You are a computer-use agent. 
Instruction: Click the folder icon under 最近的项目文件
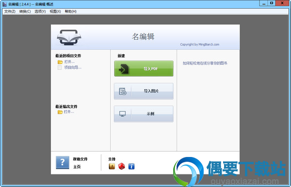60,62
